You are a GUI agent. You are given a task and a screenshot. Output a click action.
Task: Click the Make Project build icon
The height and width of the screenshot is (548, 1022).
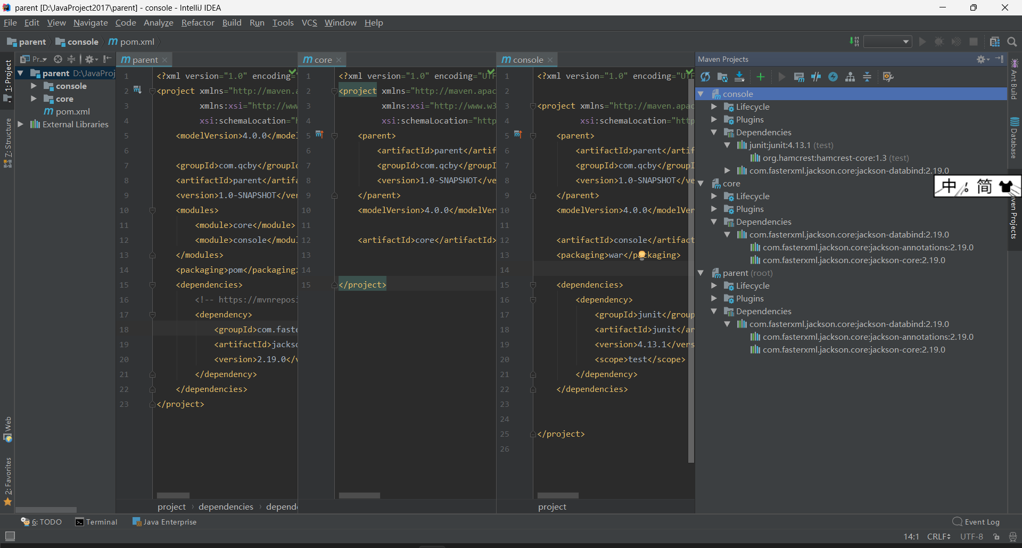854,42
